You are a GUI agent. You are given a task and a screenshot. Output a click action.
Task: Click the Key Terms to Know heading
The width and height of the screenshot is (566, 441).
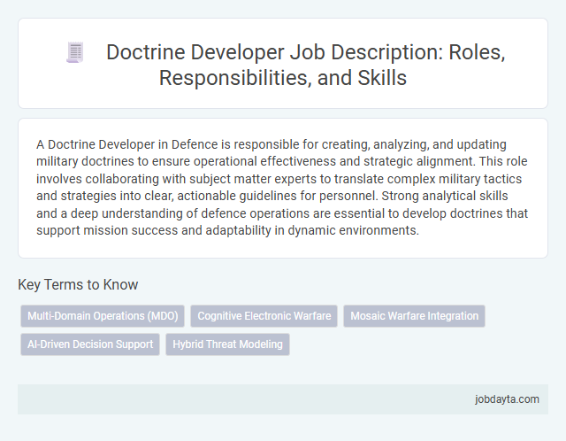coord(78,284)
